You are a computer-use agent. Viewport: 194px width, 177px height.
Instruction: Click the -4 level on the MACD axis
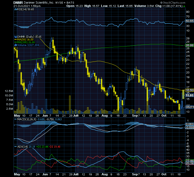click(188, 140)
